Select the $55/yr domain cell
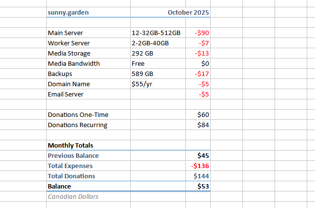This screenshot has width=315, height=208. 158,84
